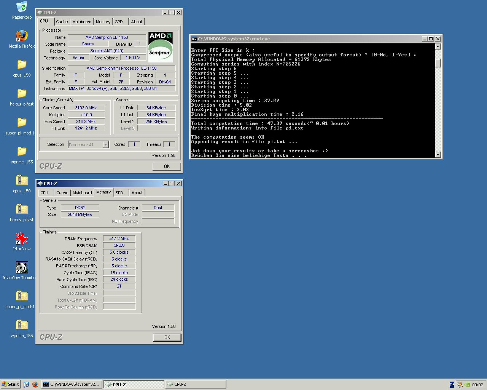Image resolution: width=487 pixels, height=390 pixels.
Task: Select the cpuz_150 zip archive icon
Action: tap(22, 181)
